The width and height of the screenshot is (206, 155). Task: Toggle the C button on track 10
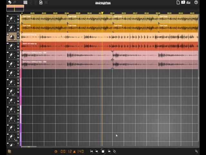pos(18,98)
